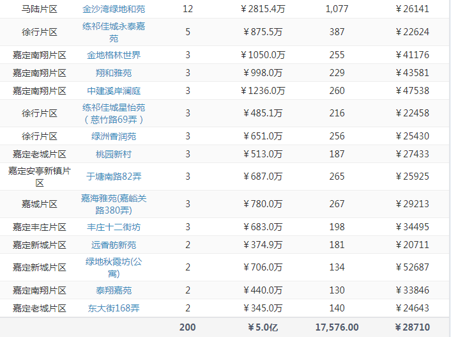451x337 pixels.
Task: Select the amount ¥440.0万
Action: [x=263, y=290]
